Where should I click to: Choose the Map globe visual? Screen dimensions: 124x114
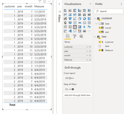tap(65, 23)
